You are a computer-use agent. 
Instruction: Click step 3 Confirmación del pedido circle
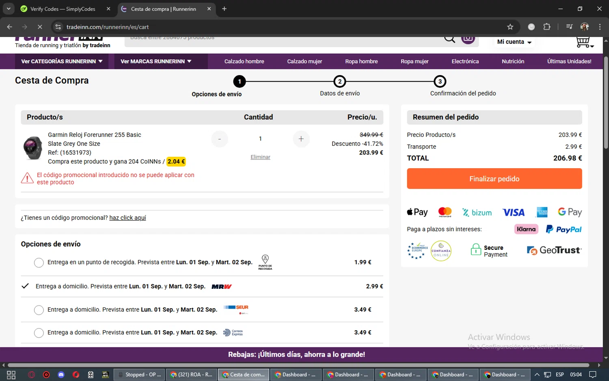tap(440, 82)
